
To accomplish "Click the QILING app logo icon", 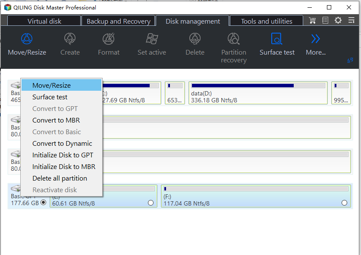I will pyautogui.click(x=8, y=7).
